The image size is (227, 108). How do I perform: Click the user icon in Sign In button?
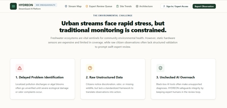(x=164, y=6)
